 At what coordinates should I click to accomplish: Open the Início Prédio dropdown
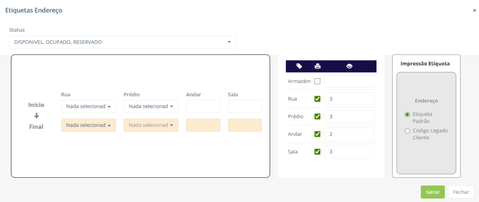pyautogui.click(x=151, y=106)
